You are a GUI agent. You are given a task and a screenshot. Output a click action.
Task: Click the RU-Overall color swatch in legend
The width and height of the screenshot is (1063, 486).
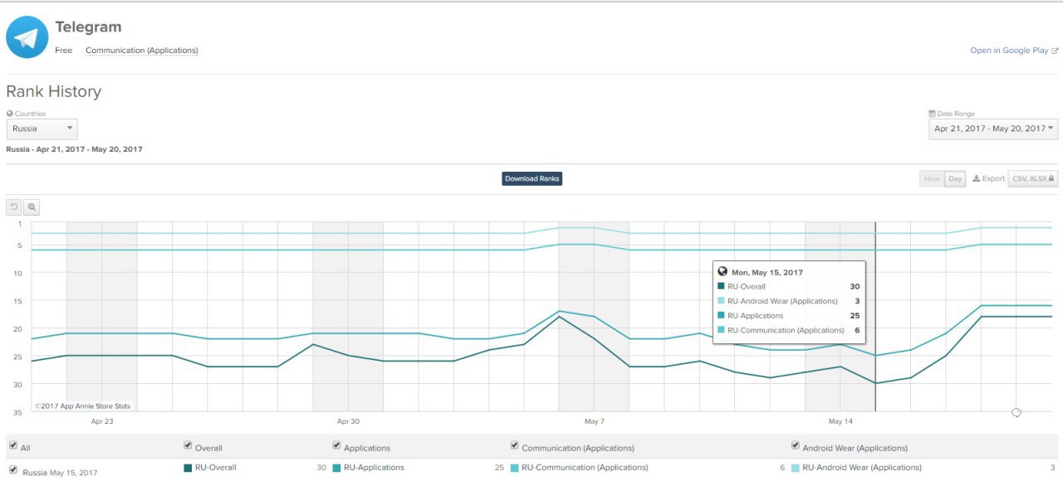coord(188,468)
